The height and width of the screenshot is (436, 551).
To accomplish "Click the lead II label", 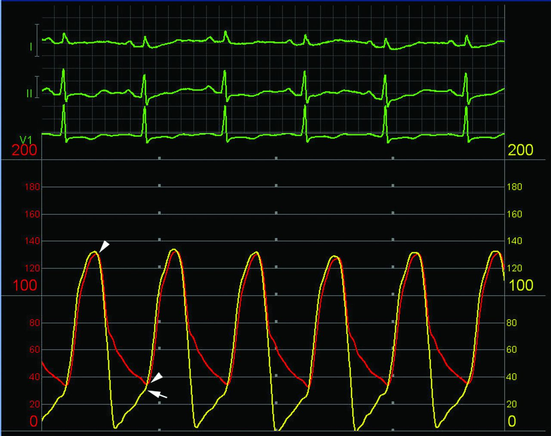I will [x=29, y=93].
